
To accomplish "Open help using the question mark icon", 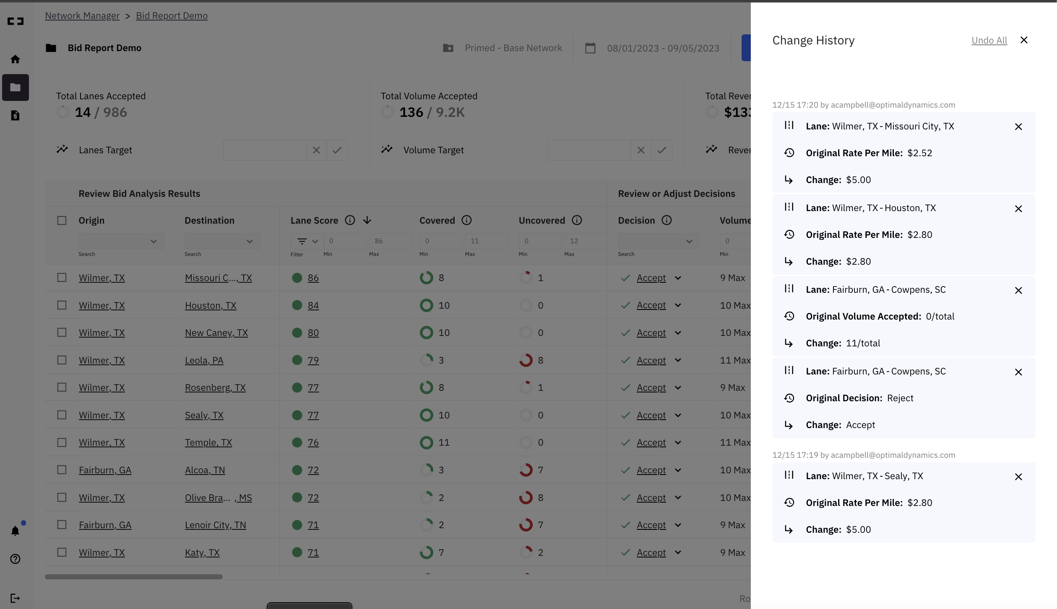I will tap(16, 559).
